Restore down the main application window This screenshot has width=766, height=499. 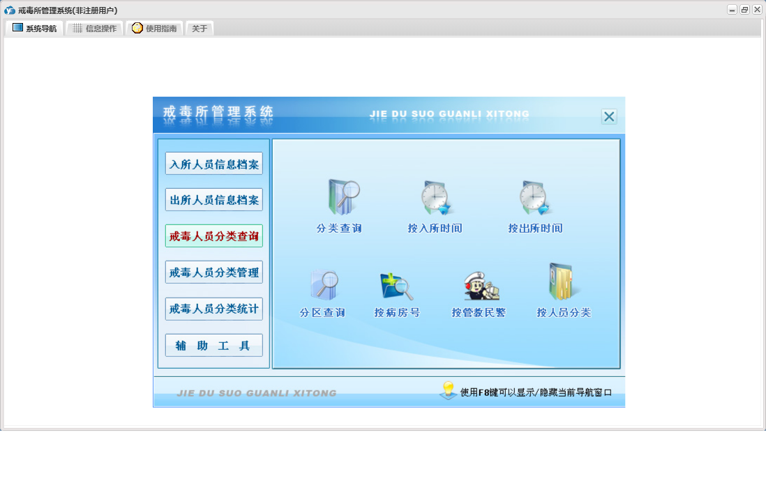[744, 10]
